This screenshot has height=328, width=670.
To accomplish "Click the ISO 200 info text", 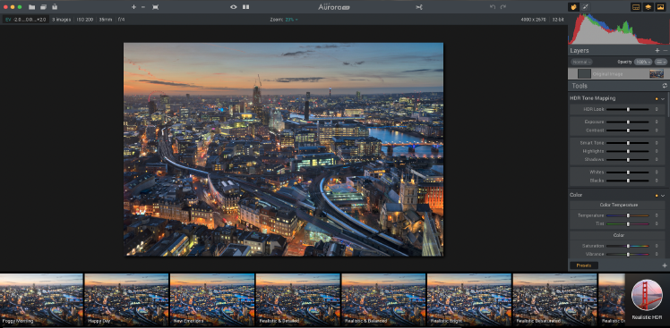I will click(x=85, y=20).
